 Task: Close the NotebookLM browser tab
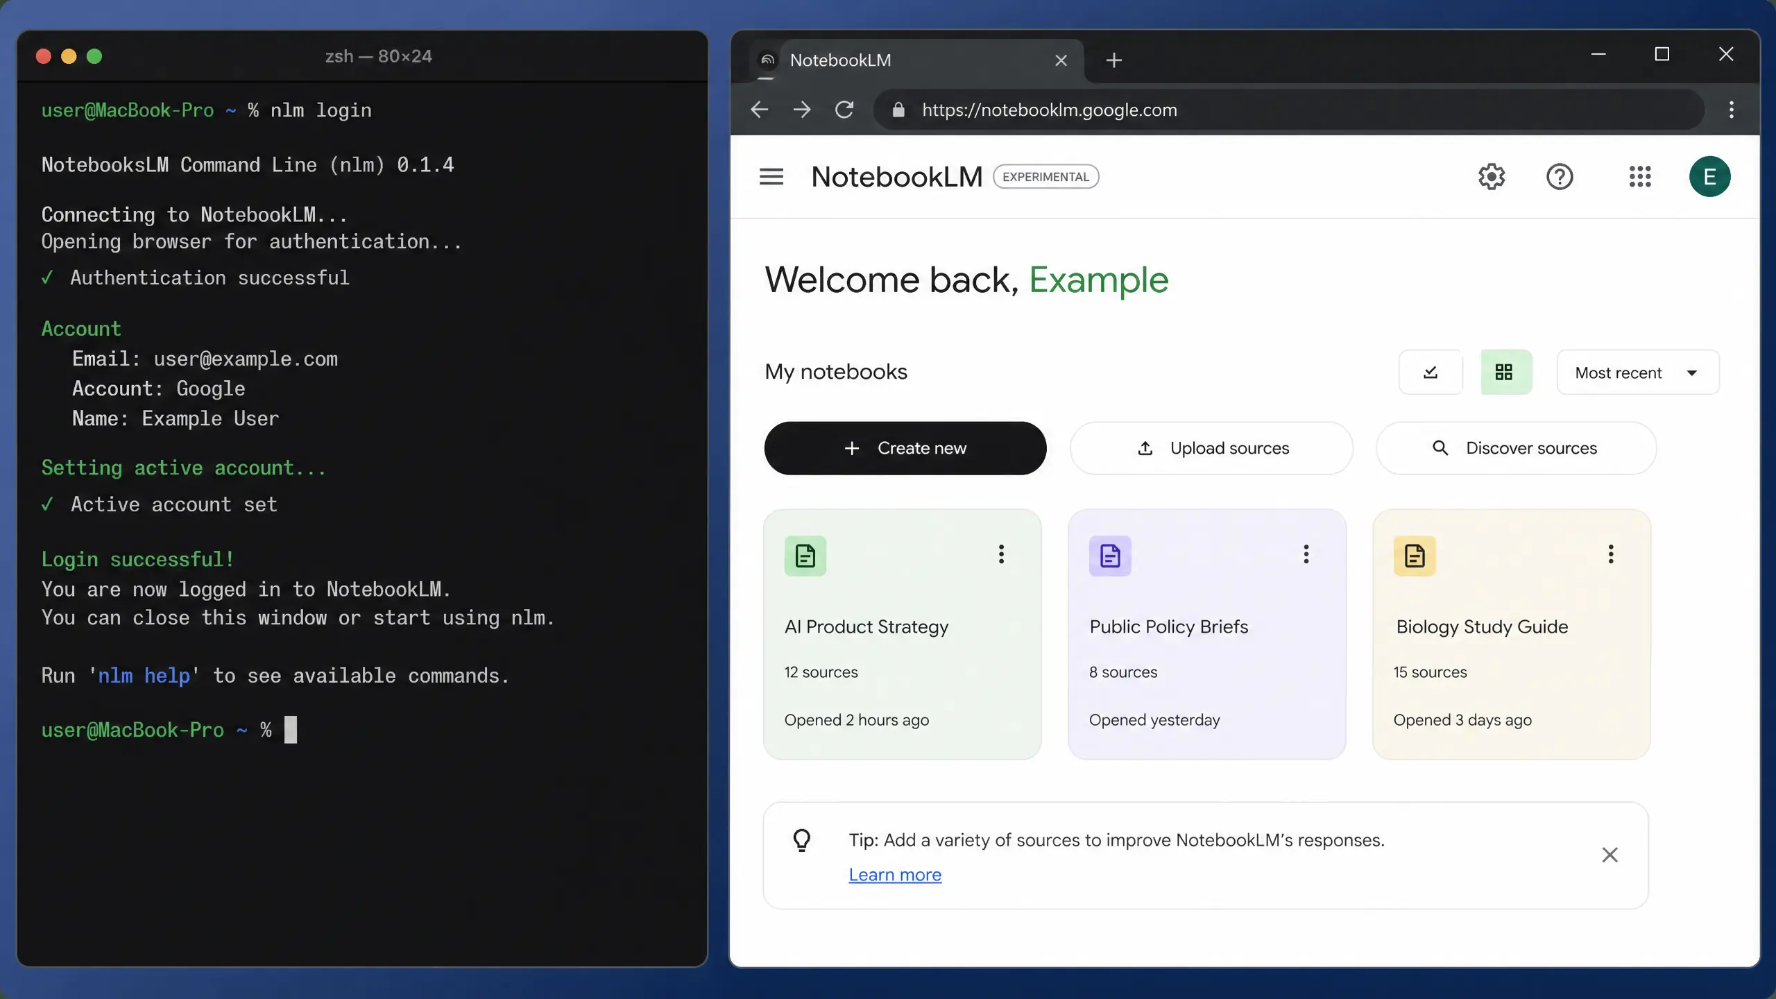pyautogui.click(x=1061, y=60)
